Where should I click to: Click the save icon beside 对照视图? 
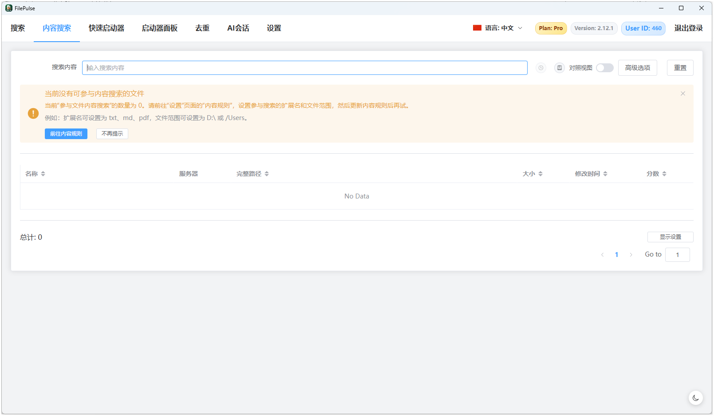pyautogui.click(x=560, y=68)
